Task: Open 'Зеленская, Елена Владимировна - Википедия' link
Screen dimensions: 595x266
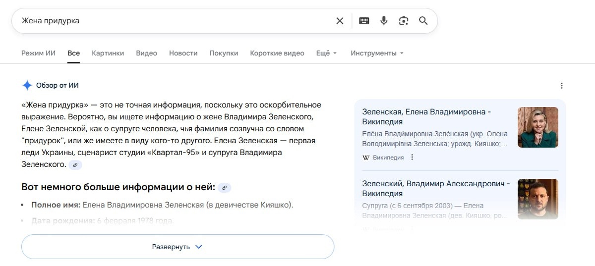Action: pos(426,116)
